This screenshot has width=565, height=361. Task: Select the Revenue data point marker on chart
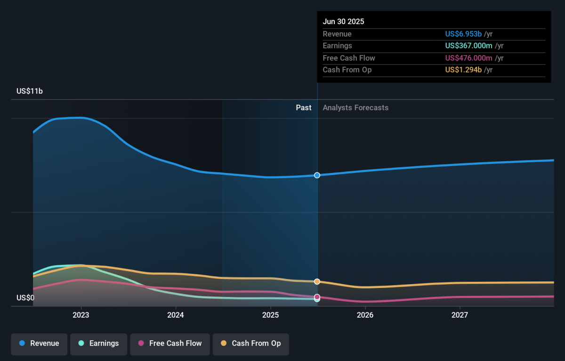tap(317, 175)
